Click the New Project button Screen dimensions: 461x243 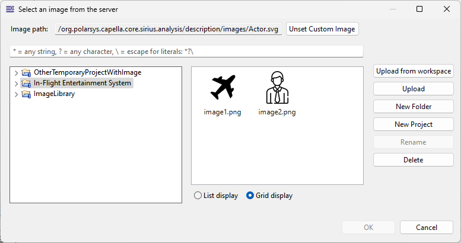[414, 124]
